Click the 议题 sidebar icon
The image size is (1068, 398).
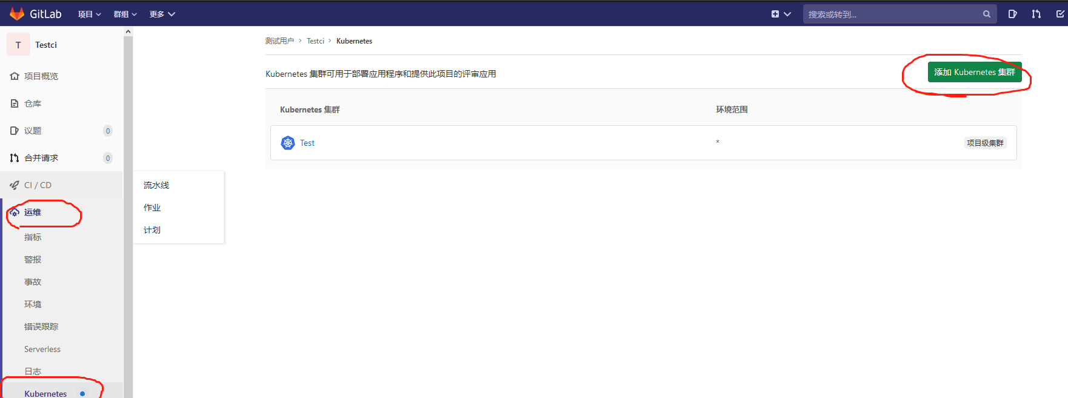[15, 131]
